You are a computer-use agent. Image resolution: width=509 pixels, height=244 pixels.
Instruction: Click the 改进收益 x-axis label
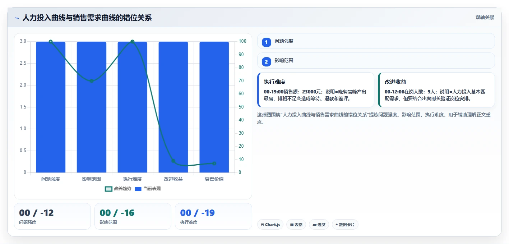click(x=173, y=179)
